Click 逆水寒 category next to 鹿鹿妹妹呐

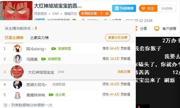(x=60, y=95)
